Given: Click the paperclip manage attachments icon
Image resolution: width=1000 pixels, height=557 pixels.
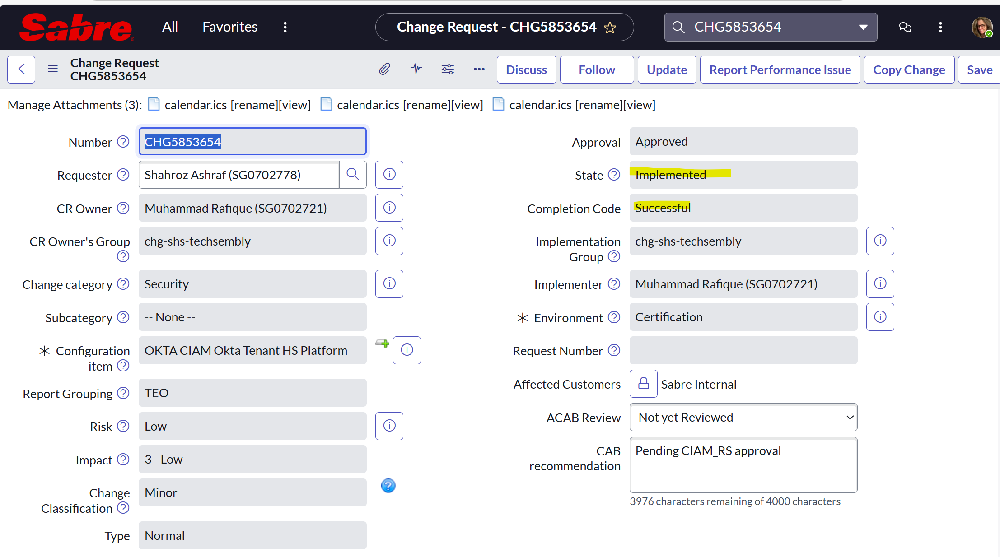Looking at the screenshot, I should (384, 69).
